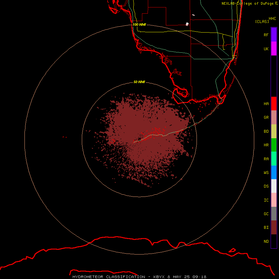
Task: Click the IC legend label
Action: 266,200
